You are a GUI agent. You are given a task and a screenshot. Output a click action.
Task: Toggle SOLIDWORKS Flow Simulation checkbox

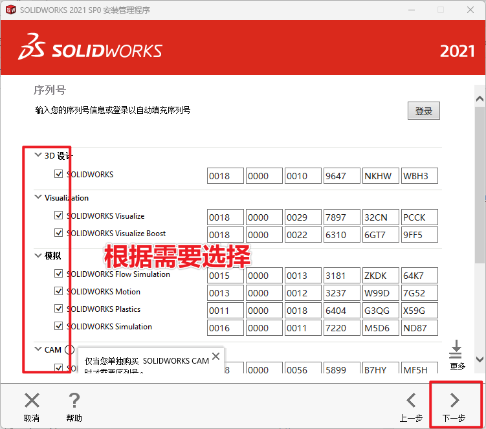coord(59,274)
